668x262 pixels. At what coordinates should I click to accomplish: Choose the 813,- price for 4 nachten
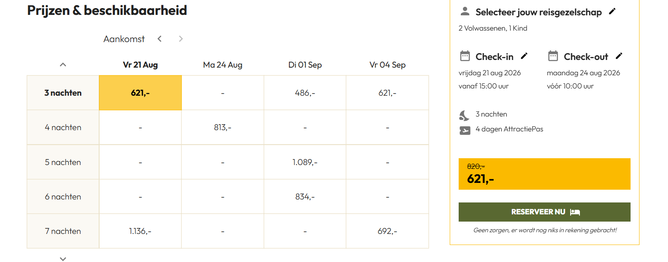(223, 128)
